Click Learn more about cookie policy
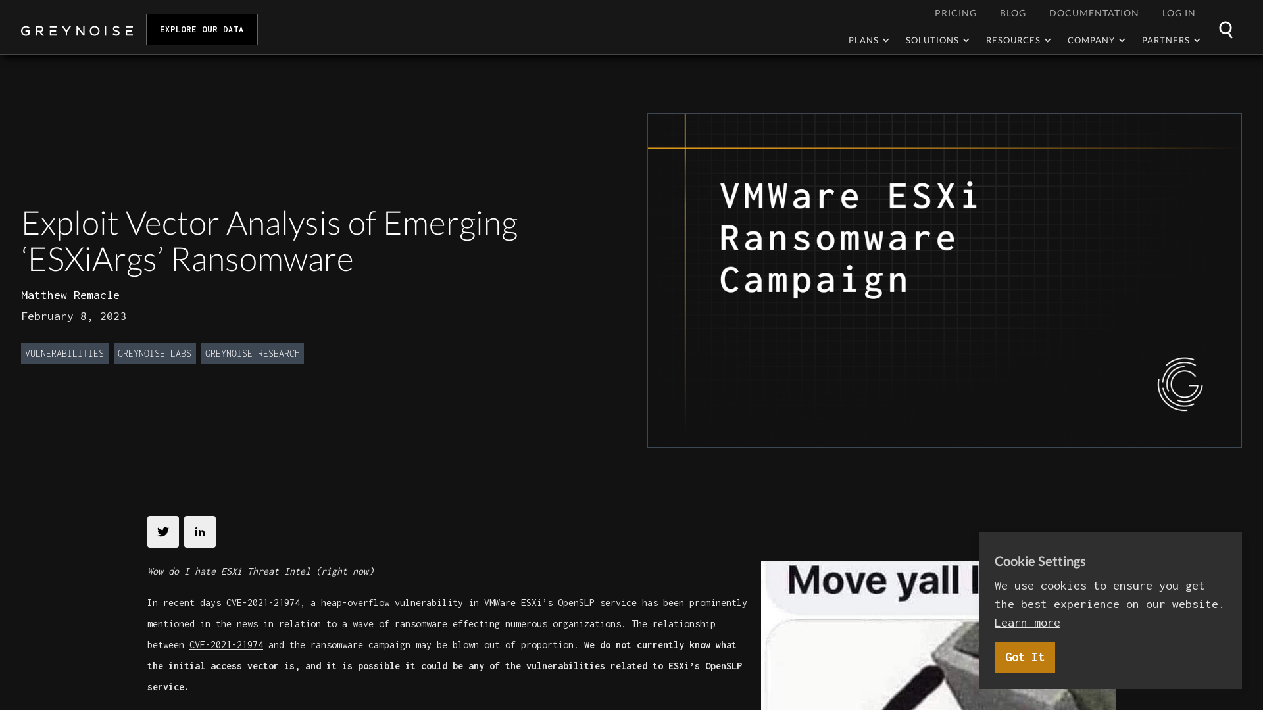This screenshot has width=1263, height=710. pos(1027,623)
